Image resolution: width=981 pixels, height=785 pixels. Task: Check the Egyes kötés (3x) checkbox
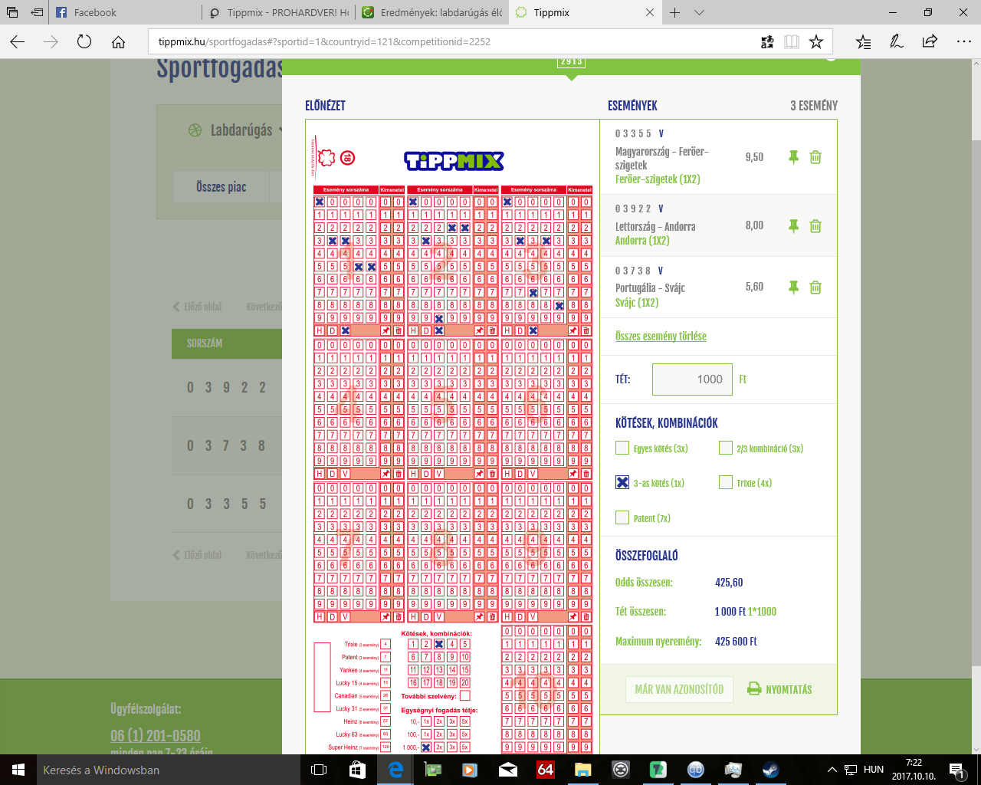(x=622, y=448)
